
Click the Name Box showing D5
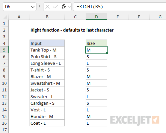coord(20,7)
